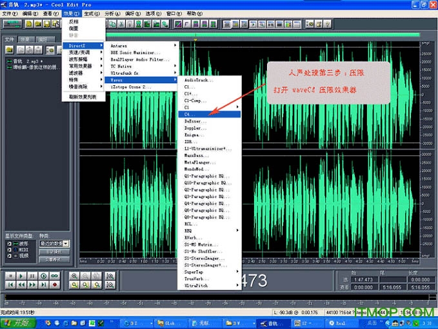The image size is (438, 329).
Task: Jump to the end with Go to End button
Action: pos(43,284)
